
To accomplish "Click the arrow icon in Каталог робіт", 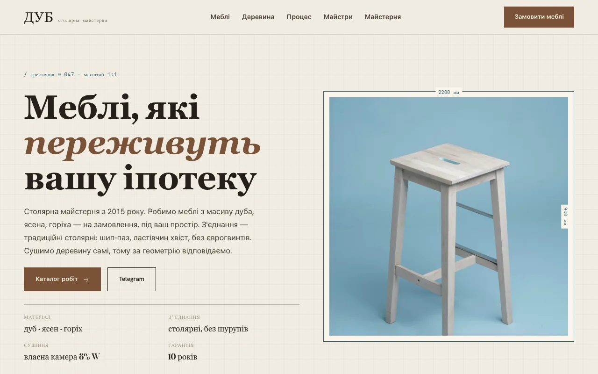I will [86, 280].
